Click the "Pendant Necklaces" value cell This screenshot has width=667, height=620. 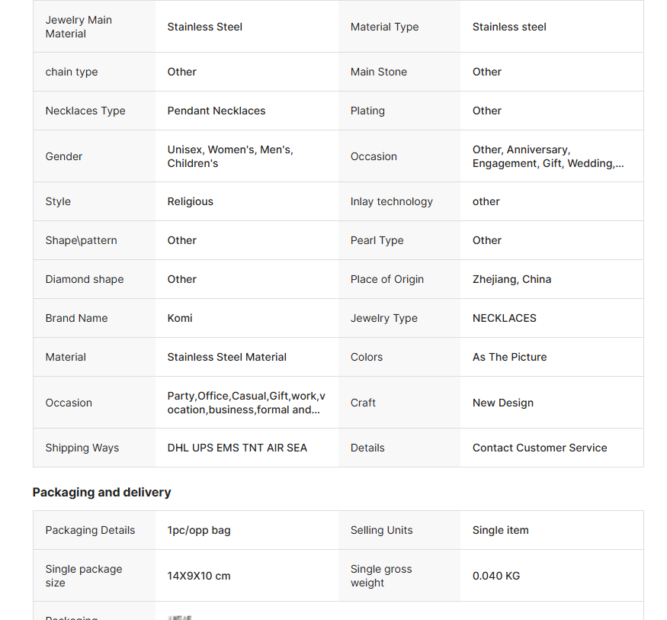(x=216, y=111)
